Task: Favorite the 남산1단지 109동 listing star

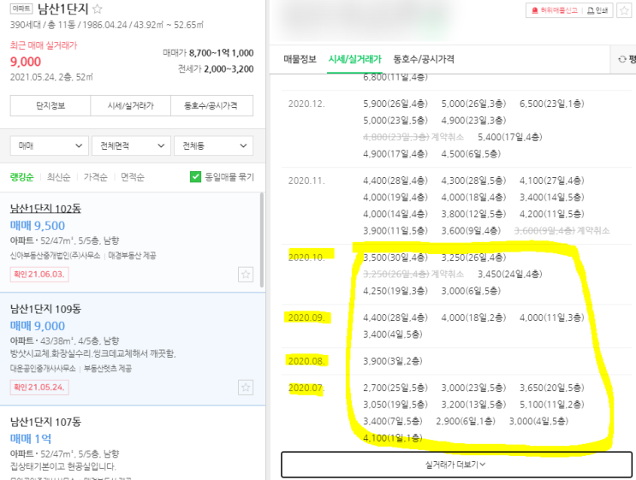Action: (x=246, y=387)
